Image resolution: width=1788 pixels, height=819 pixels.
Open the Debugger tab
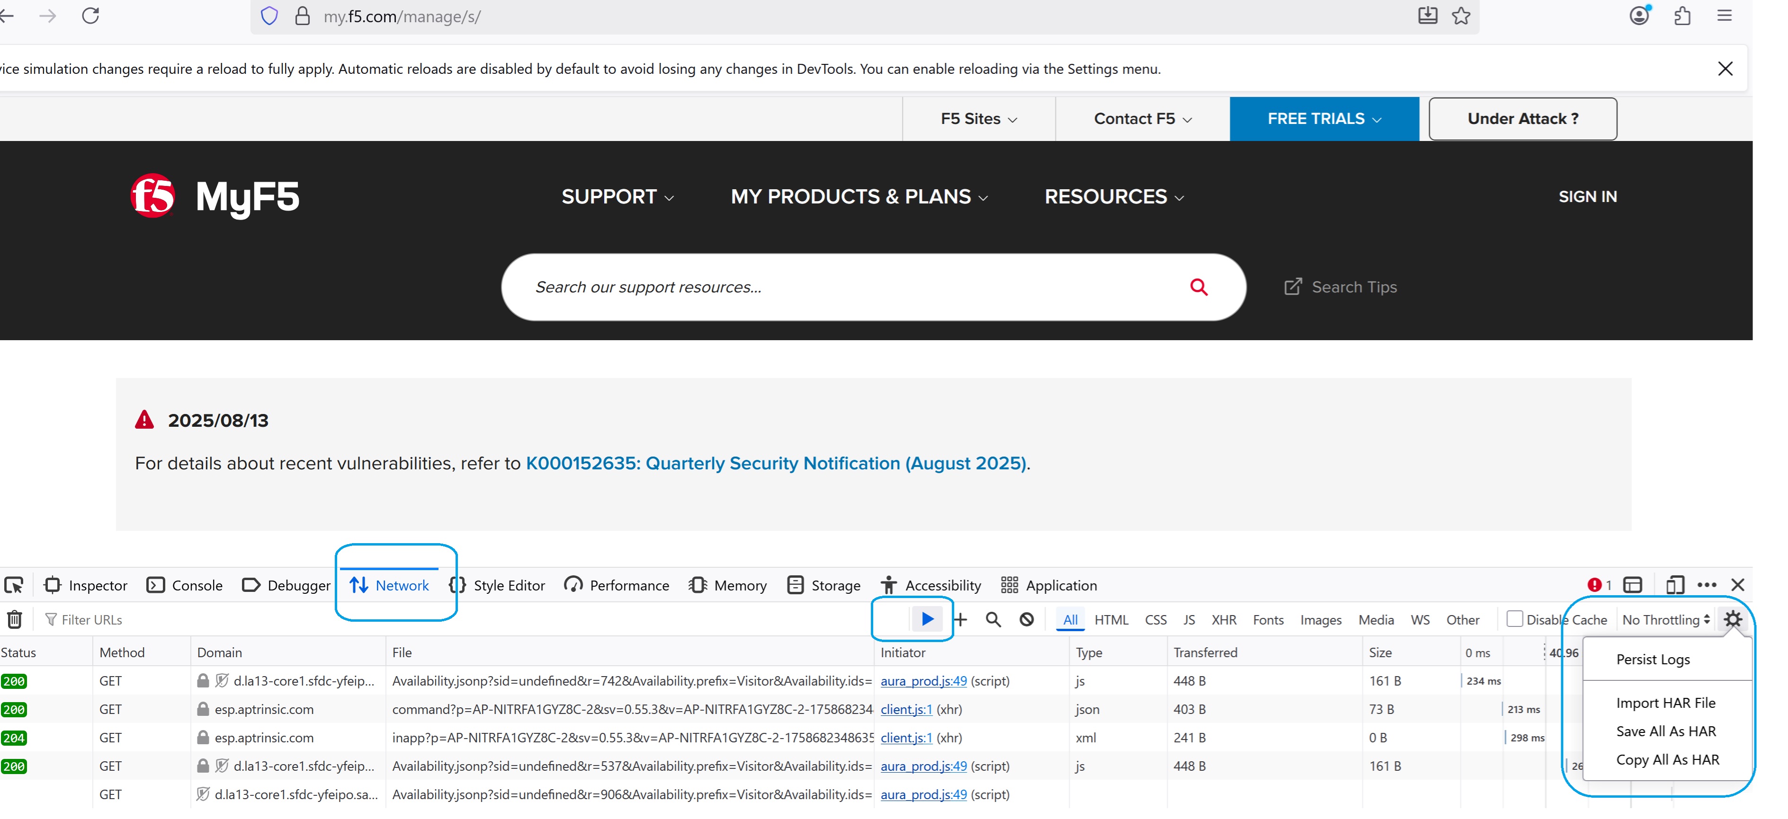(x=286, y=585)
